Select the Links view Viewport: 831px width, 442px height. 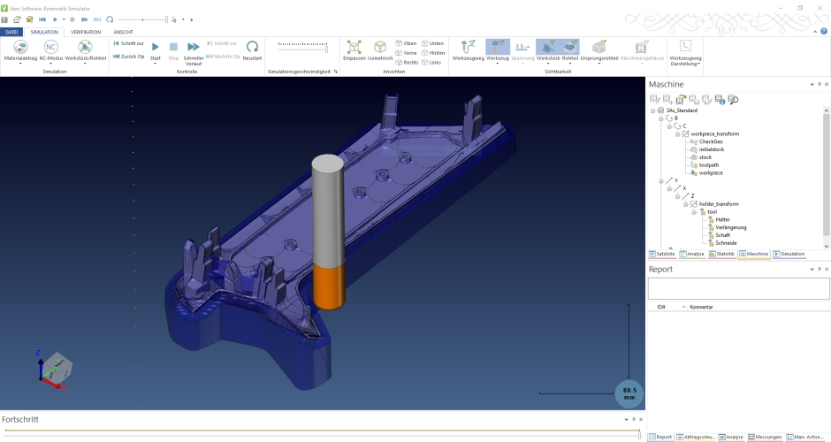point(431,63)
